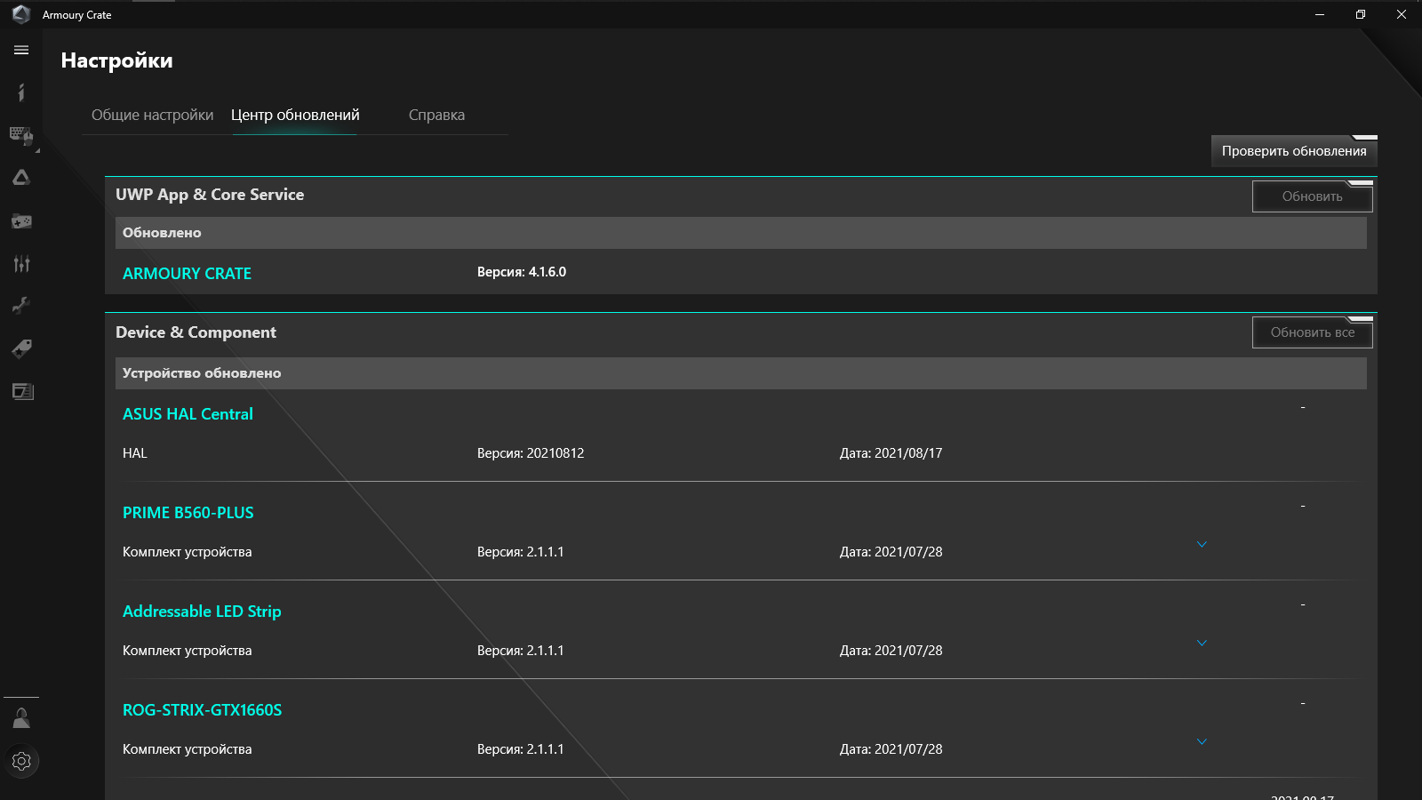Open the Featured deals tag icon

21,348
